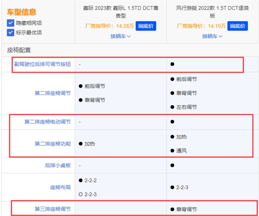Click 靠背调节 for 风行游艇 second-row seats
259x216 pixels.
tap(186, 93)
